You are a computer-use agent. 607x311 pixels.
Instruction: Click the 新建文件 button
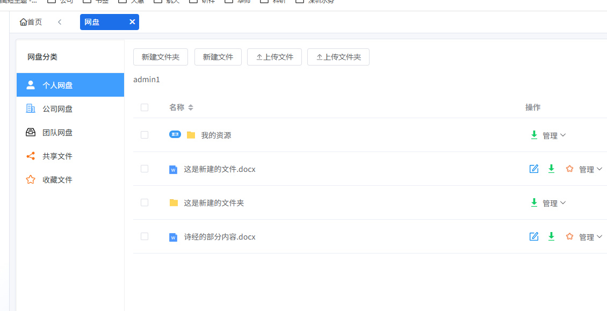218,57
